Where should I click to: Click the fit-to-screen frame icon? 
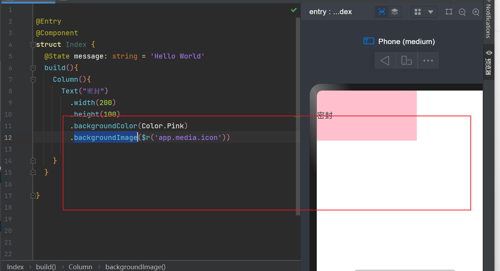[x=449, y=12]
